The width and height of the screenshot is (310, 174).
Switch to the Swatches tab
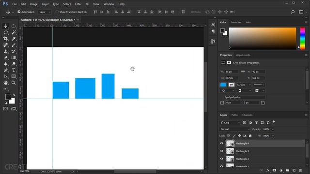pyautogui.click(x=236, y=23)
